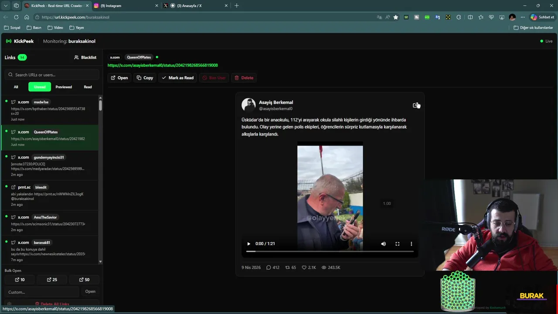Open the browser profile avatar

click(x=512, y=17)
